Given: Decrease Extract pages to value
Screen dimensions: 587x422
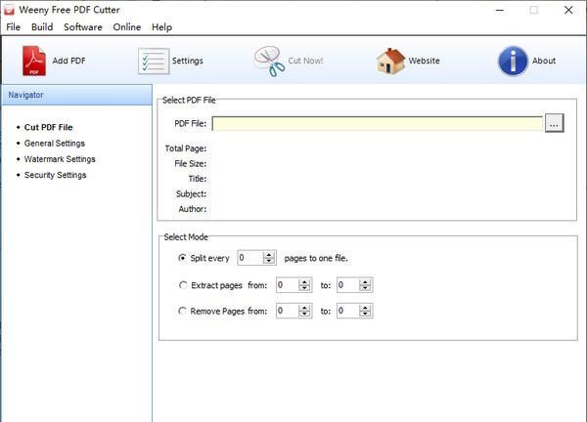Looking at the screenshot, I should click(x=365, y=288).
